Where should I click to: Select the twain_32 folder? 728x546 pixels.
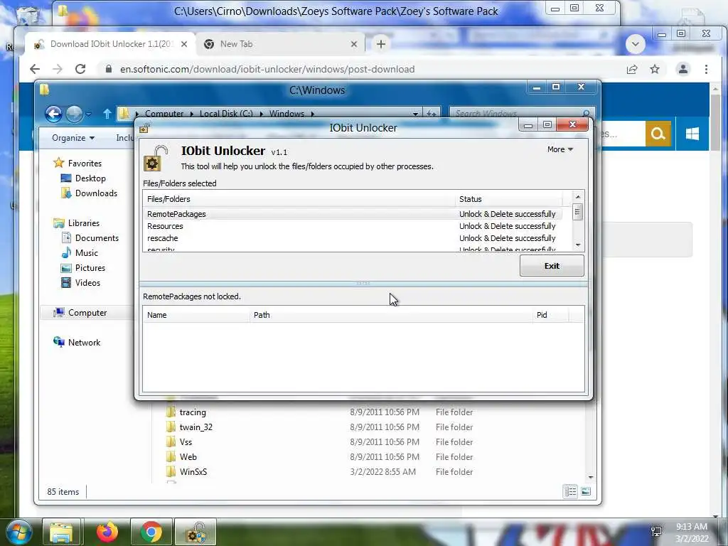click(x=196, y=427)
